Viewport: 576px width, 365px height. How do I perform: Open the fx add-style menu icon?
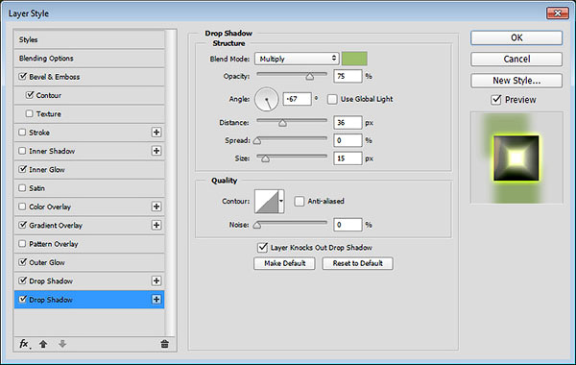pos(24,344)
